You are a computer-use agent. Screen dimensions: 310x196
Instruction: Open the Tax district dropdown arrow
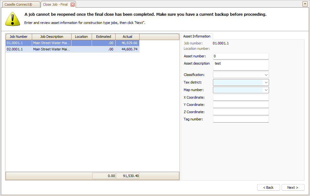(x=266, y=83)
